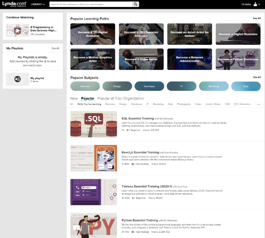The image size is (265, 238).
Task: Click the Hi tieliu greeting
Action: click(246, 4)
